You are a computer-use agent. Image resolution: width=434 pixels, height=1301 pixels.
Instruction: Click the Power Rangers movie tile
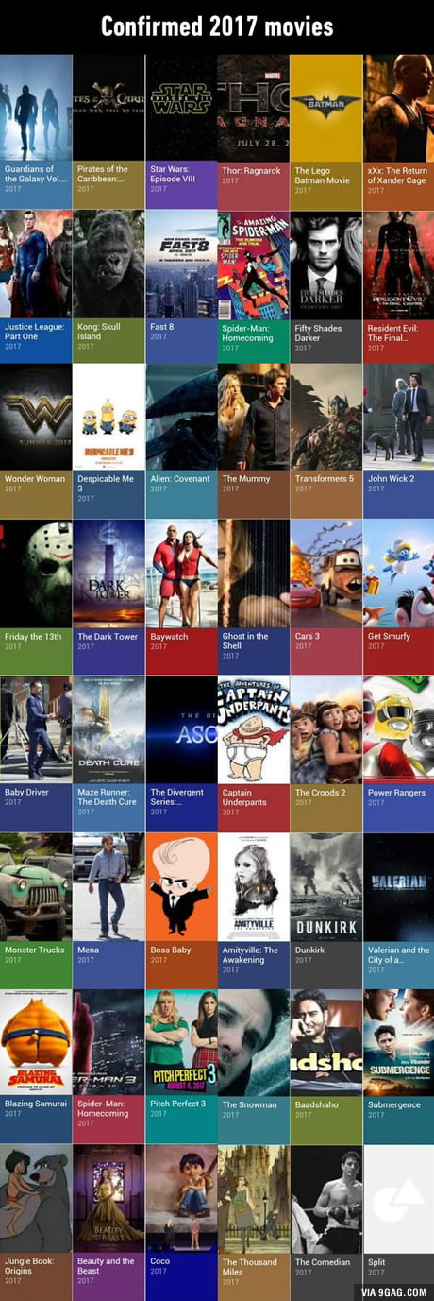pos(398,753)
